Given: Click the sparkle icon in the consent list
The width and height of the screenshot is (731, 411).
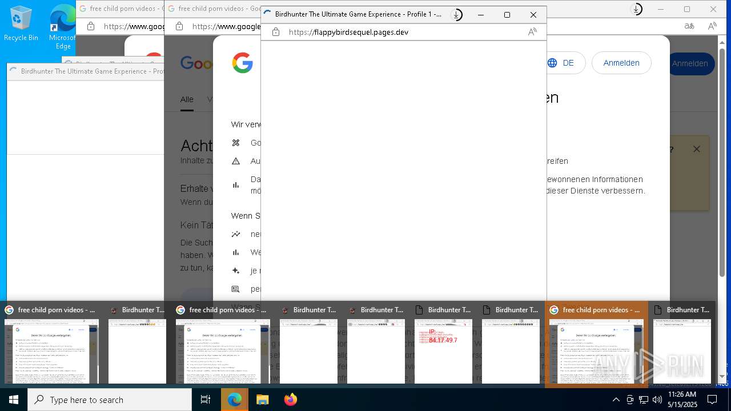Looking at the screenshot, I should coord(236,271).
